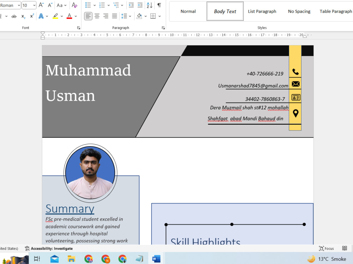Click the Muhammad name text
This screenshot has width=353, height=264.
[88, 70]
